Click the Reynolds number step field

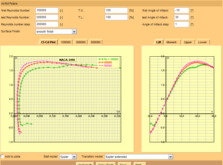point(47,24)
